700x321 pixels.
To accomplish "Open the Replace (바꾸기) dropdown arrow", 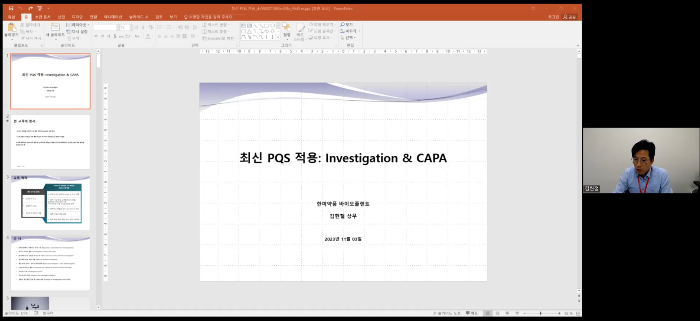I will coord(359,31).
